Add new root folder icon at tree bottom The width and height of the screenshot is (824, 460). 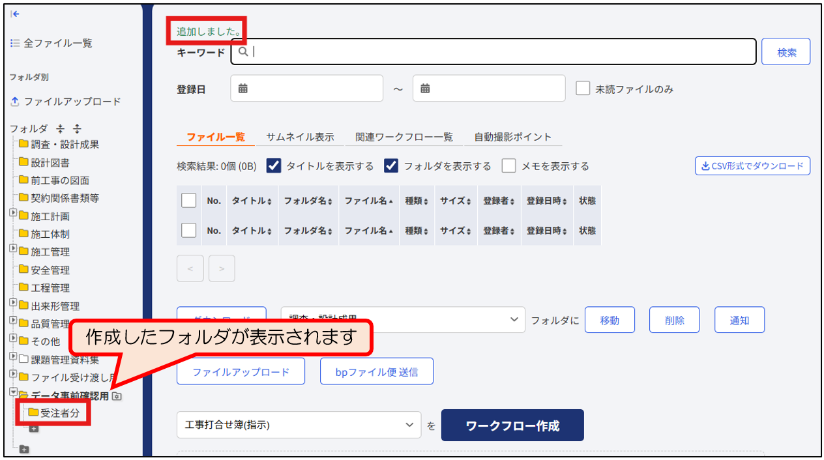[24, 449]
